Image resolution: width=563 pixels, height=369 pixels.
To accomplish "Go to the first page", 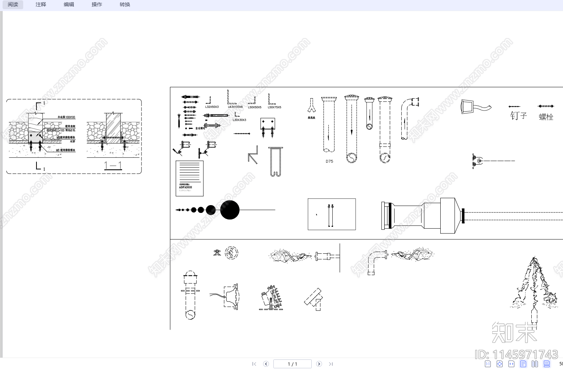I will 254,364.
